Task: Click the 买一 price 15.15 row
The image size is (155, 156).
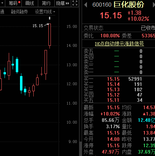Action: [119, 79]
